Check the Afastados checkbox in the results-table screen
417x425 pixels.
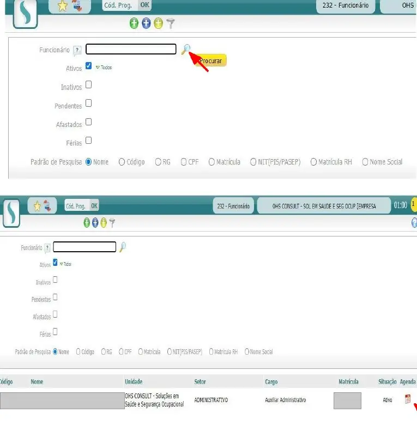(55, 314)
